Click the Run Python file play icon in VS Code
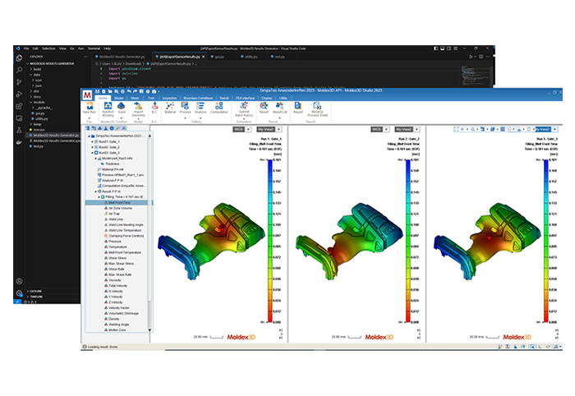Screen dimensions: 575x396 tap(471, 57)
